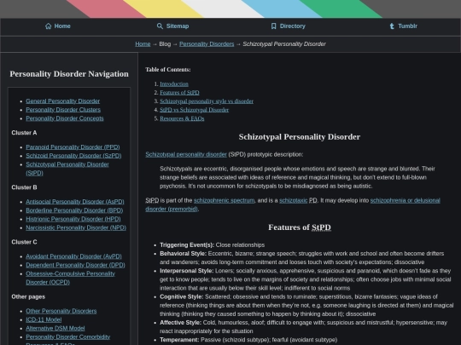The image size is (461, 345).
Task: Click the StPD abbreviation starting the spectrum paragraph
Action: (152, 200)
